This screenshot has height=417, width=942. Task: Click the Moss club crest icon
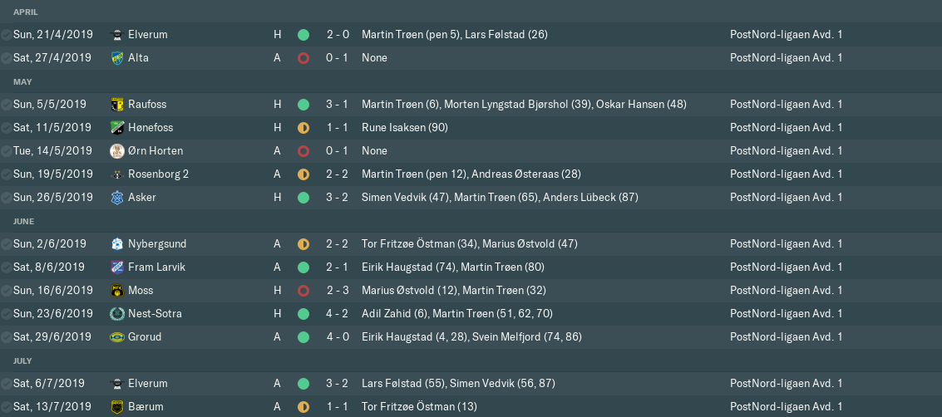(116, 291)
